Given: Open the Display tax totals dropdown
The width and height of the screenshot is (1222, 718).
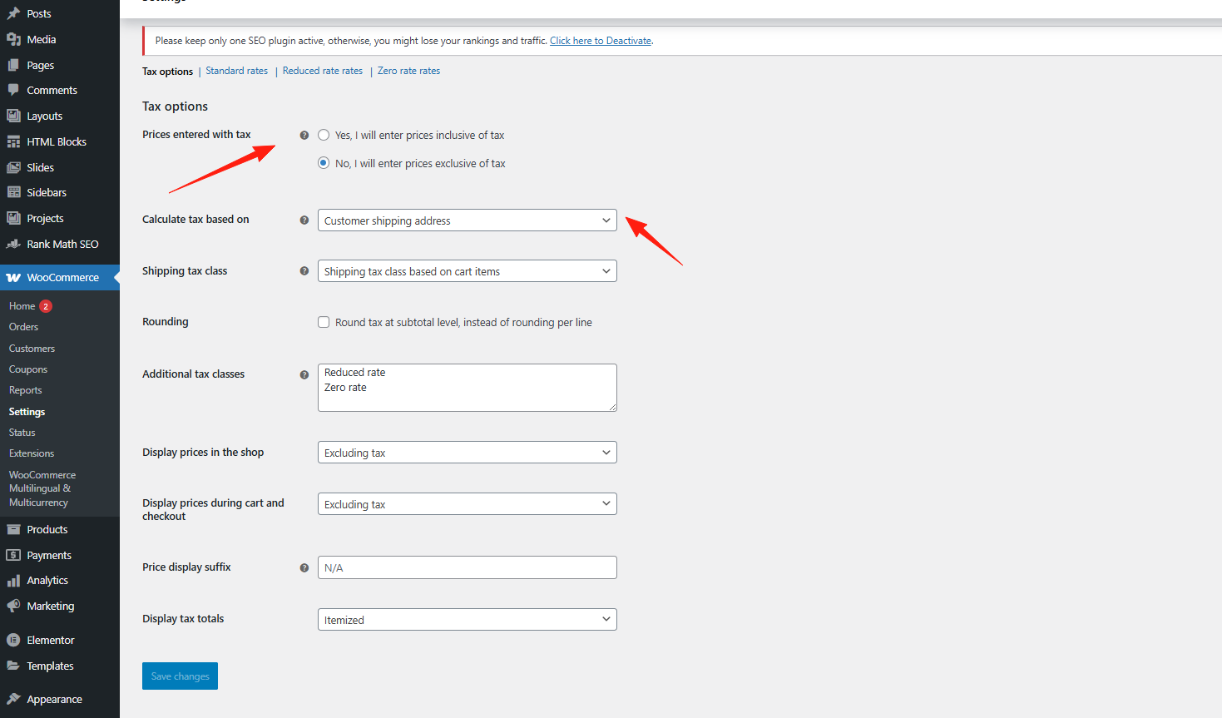Looking at the screenshot, I should tap(467, 620).
